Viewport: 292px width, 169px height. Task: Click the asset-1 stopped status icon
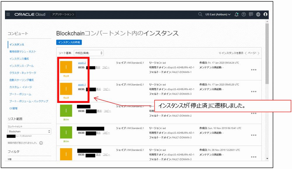pyautogui.click(x=66, y=89)
